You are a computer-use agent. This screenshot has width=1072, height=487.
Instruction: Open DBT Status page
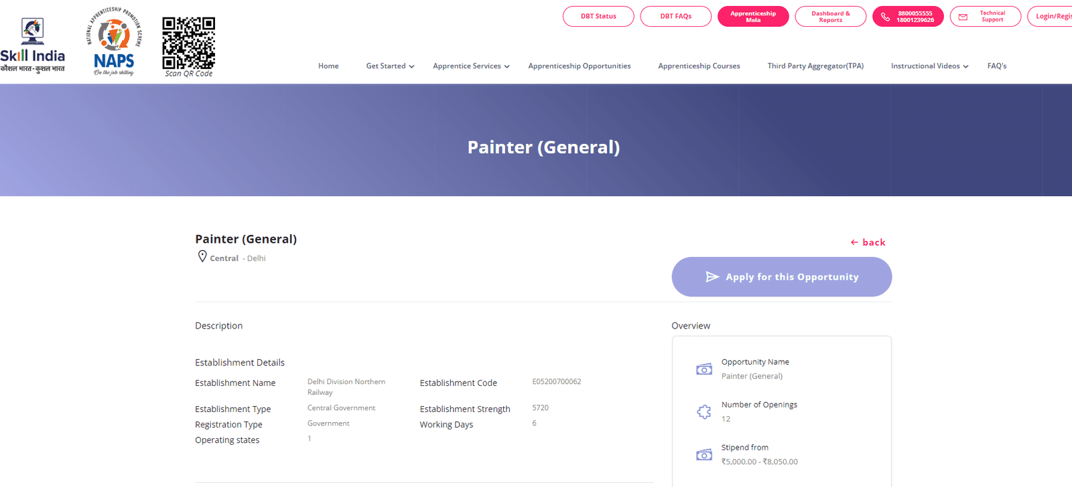pyautogui.click(x=598, y=16)
